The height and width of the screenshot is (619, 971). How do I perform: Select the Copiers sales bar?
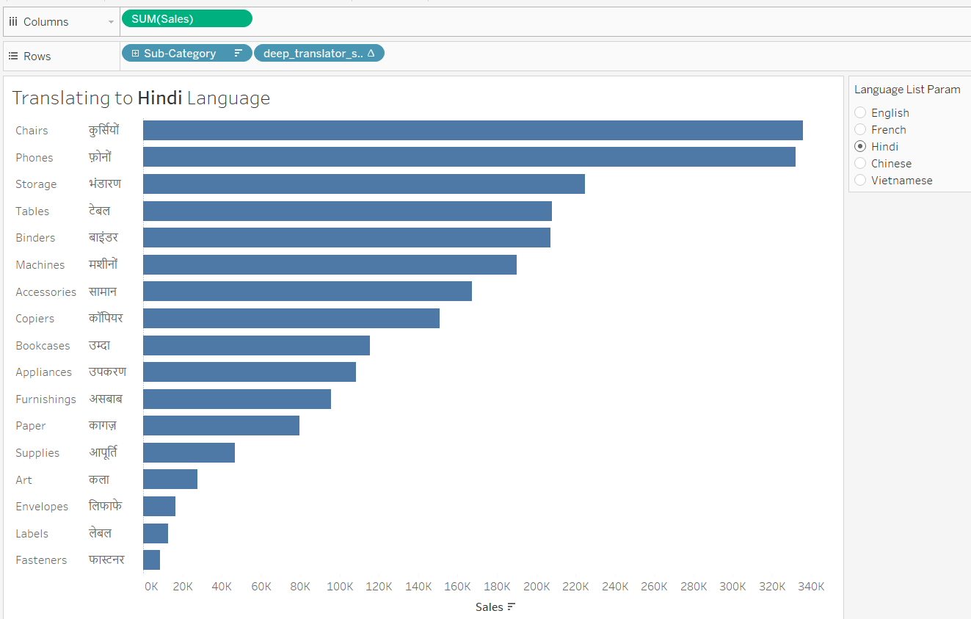click(291, 319)
